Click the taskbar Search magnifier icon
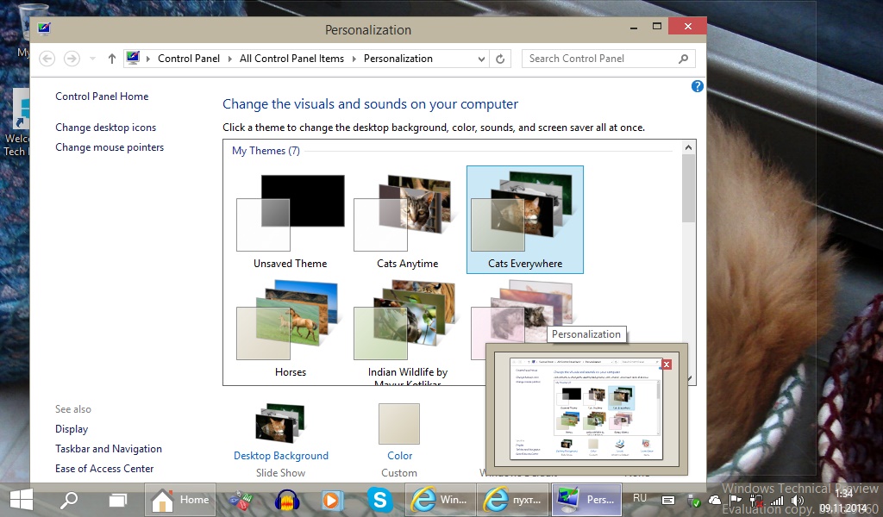The image size is (883, 517). pos(69,500)
